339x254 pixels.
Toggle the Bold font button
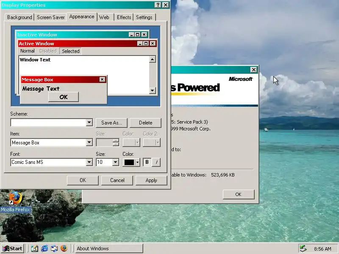[147, 162]
